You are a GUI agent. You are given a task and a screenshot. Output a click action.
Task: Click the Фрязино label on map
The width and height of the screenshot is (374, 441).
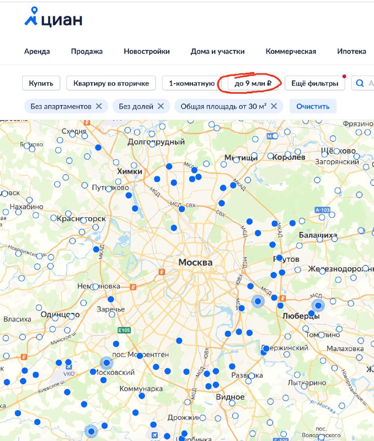tap(357, 123)
